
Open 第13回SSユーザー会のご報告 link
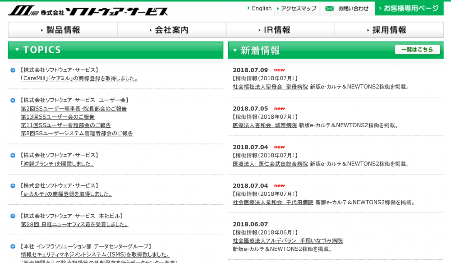click(58, 117)
